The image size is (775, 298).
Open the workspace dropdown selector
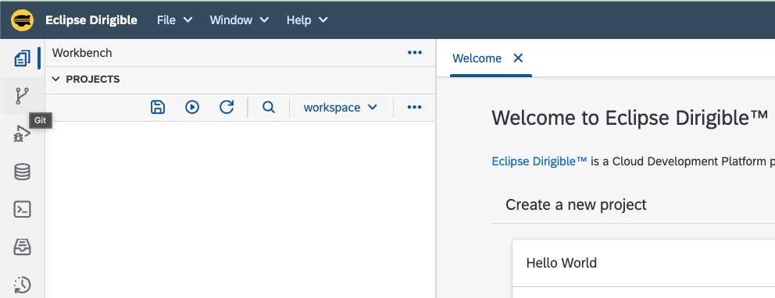tap(341, 107)
